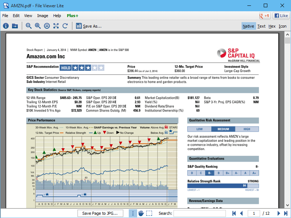Screen dimensions: 291x218
Task: Click the Beta value "0.79"
Action: 256,98
